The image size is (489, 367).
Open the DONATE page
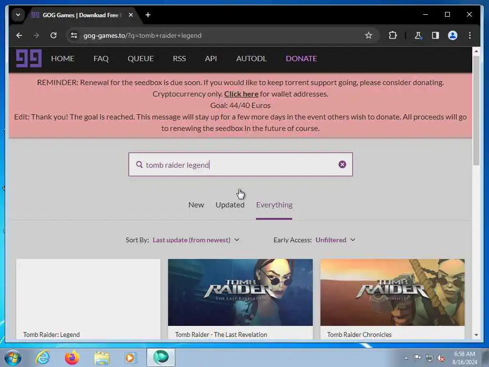click(302, 59)
